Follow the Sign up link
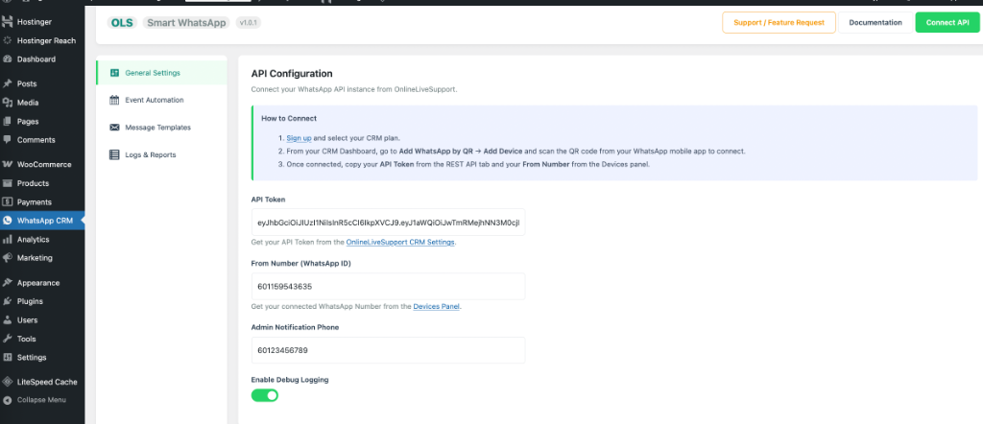The height and width of the screenshot is (424, 983). [300, 138]
